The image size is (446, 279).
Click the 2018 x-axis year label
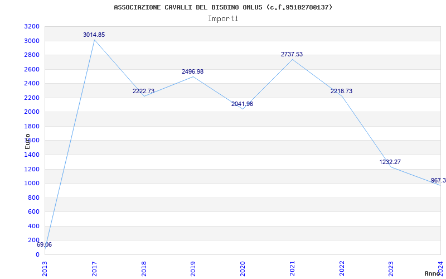[144, 268]
